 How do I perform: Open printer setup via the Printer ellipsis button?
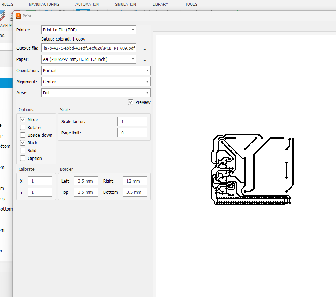[144, 30]
